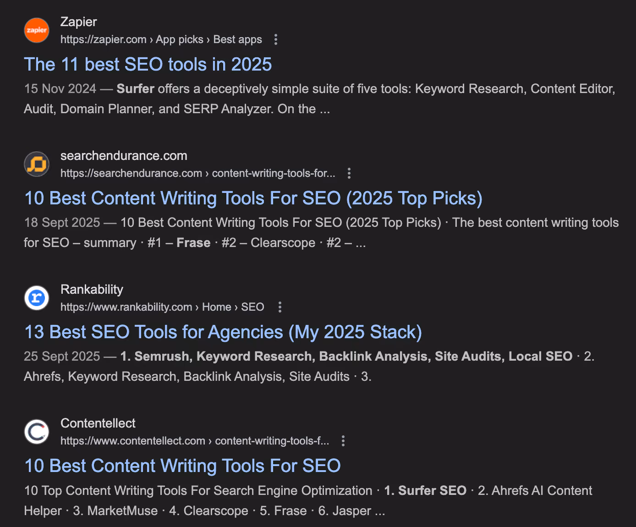
Task: Open "The 11 best SEO tools in 2025"
Action: click(148, 65)
